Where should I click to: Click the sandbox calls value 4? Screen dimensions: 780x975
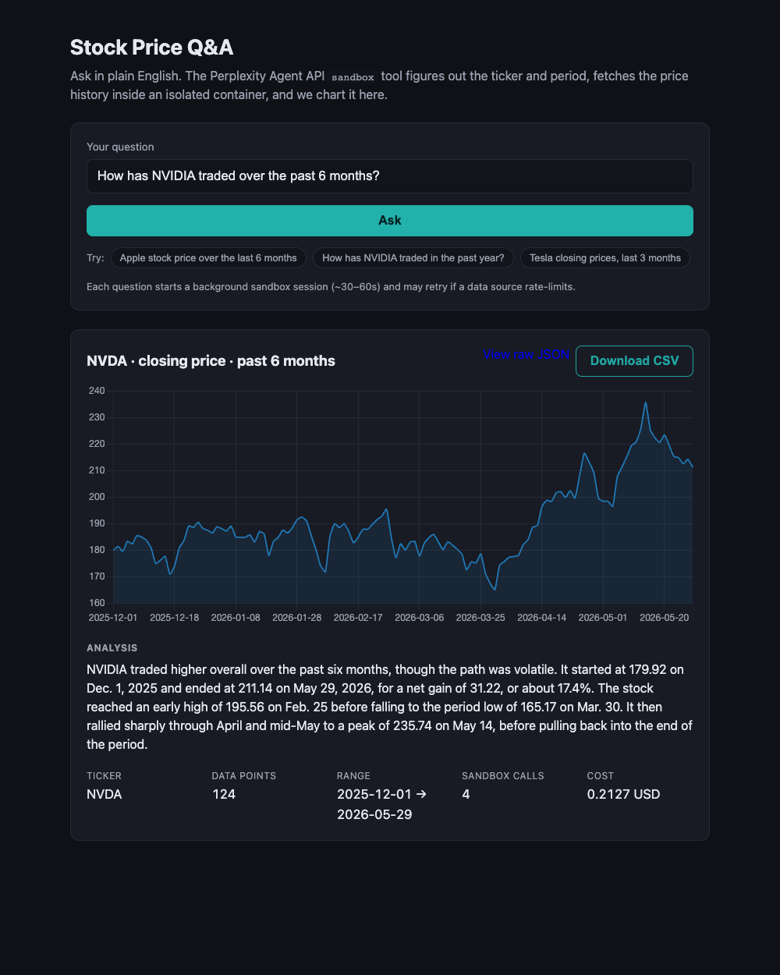(x=466, y=795)
